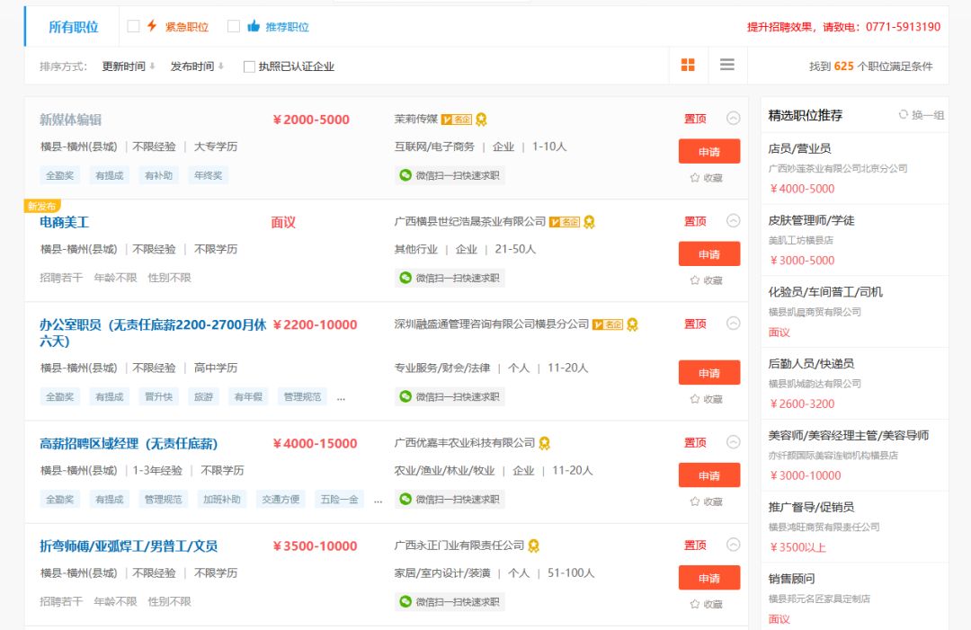
Task: Favorite the 办公室职员 job with star
Action: click(695, 399)
